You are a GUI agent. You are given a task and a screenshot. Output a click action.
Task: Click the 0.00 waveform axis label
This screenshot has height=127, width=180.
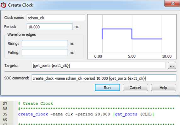tap(98, 56)
